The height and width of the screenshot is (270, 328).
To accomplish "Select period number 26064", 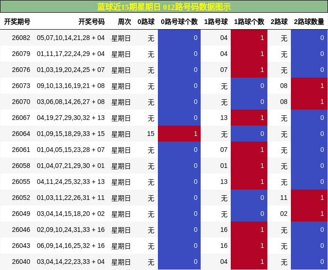I will [21, 134].
